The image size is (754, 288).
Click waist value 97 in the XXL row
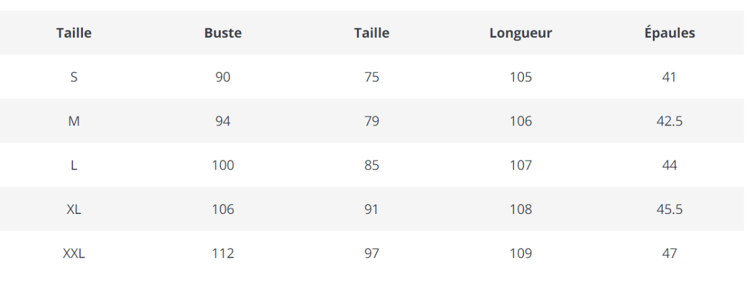coord(371,253)
